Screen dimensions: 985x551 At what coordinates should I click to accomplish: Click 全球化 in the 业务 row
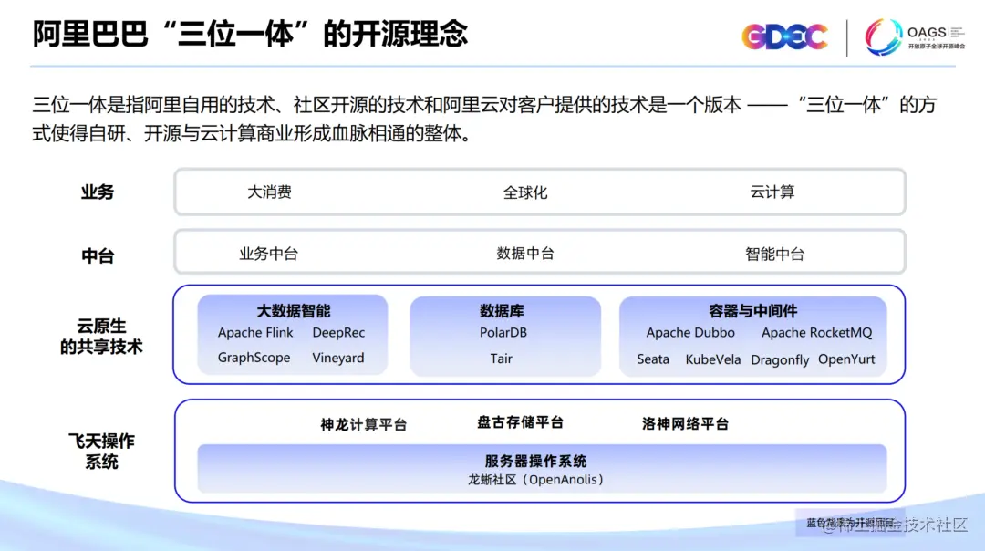click(x=525, y=192)
